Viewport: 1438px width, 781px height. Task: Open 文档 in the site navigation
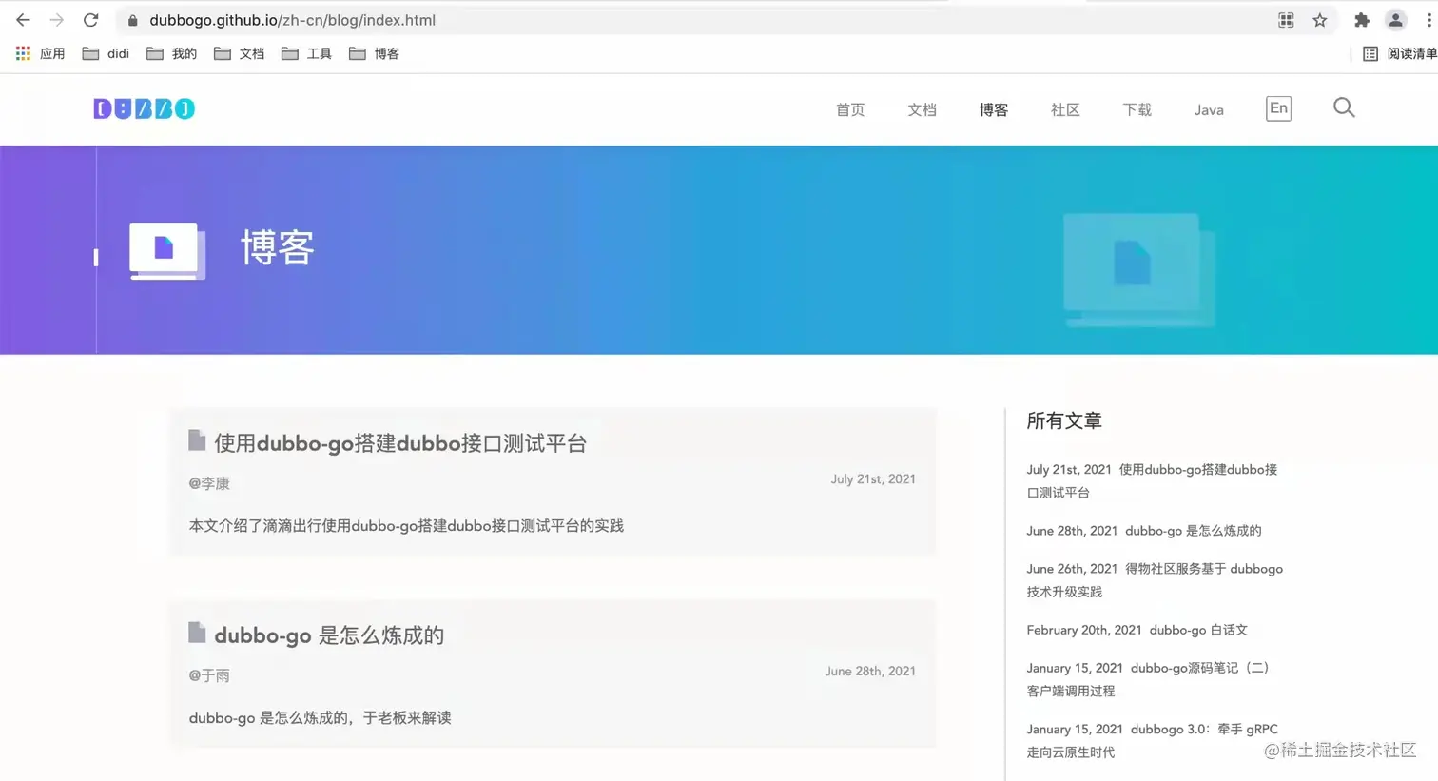click(922, 110)
